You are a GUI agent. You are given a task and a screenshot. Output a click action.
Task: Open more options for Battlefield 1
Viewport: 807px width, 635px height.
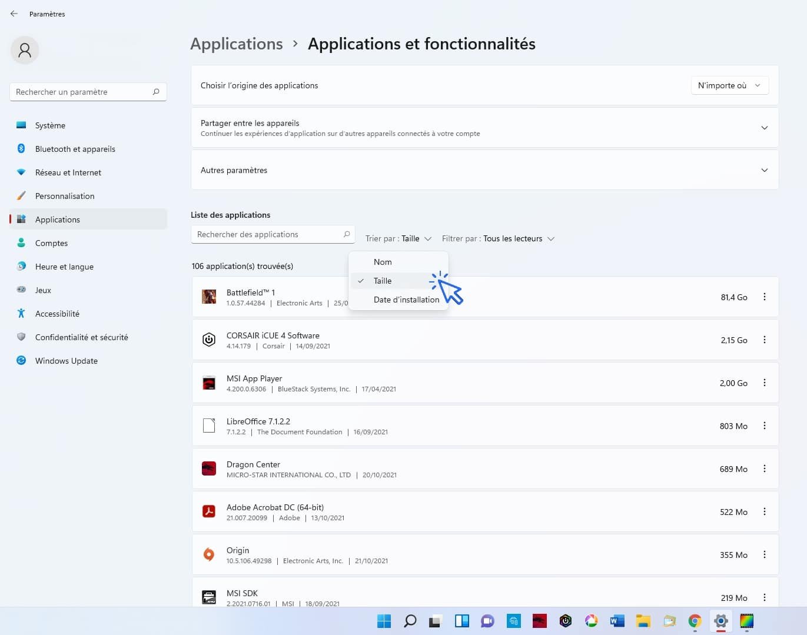pos(765,297)
